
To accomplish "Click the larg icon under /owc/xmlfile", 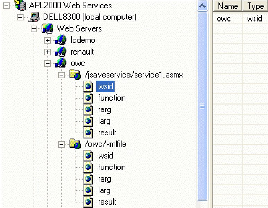I will (x=88, y=190).
